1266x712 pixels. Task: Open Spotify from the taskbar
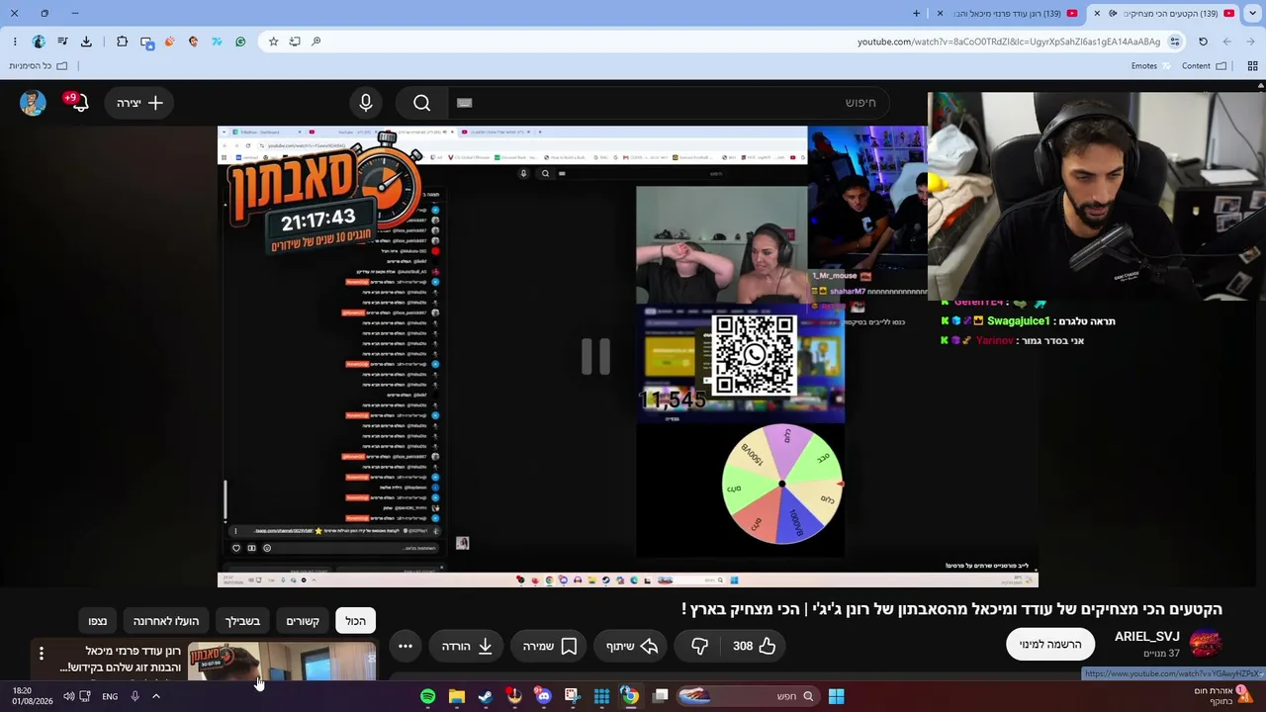coord(427,696)
